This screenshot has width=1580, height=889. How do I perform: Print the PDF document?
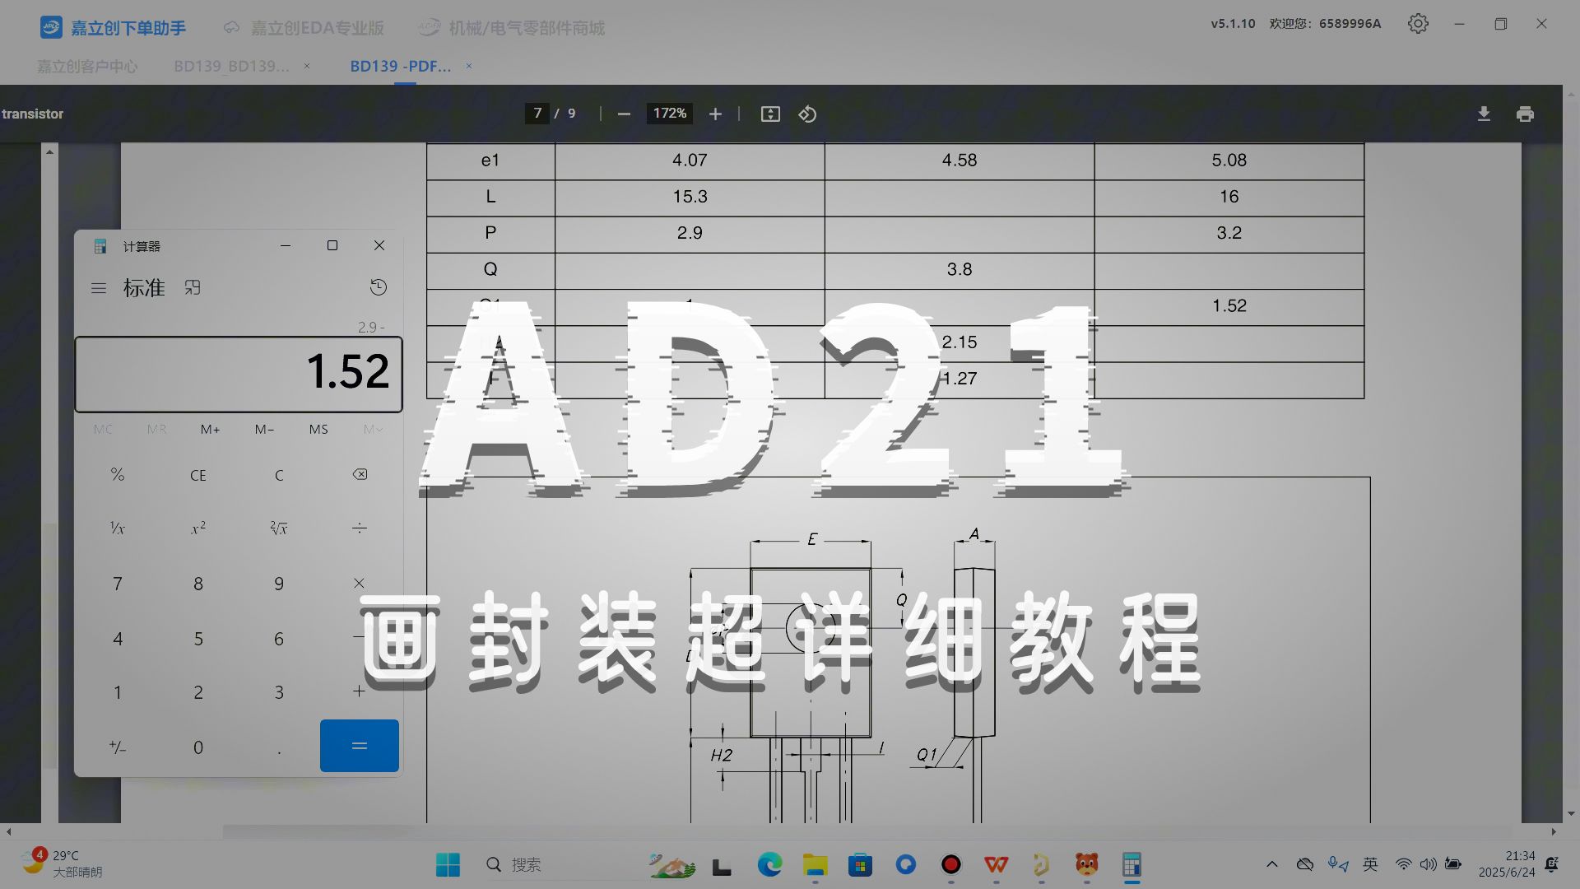click(1525, 114)
